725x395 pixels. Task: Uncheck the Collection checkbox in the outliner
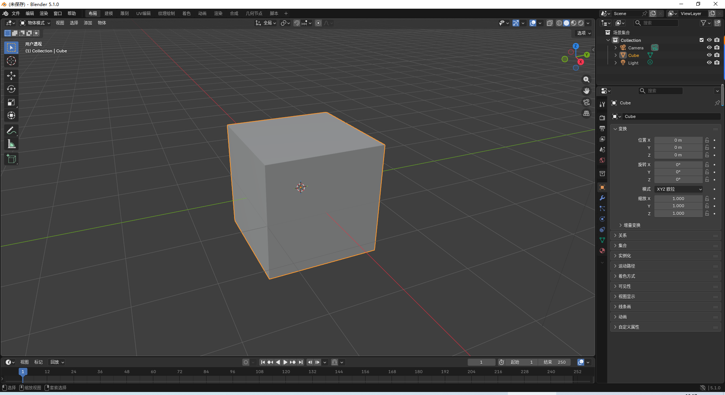702,40
